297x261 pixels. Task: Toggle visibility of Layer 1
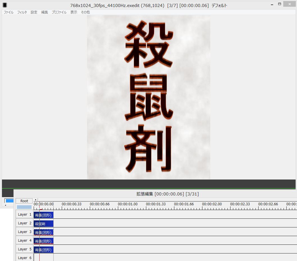pyautogui.click(x=24, y=215)
